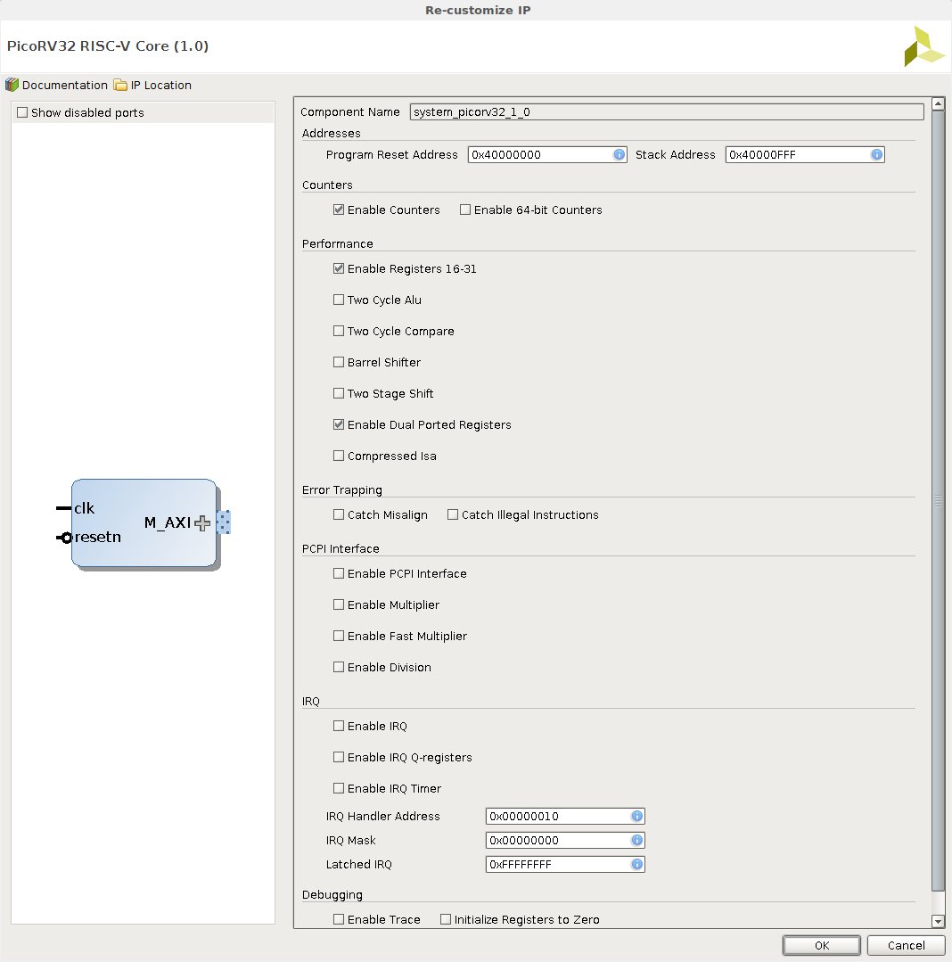Toggle Show disabled ports checkbox
Screen dimensions: 952x962
[22, 112]
